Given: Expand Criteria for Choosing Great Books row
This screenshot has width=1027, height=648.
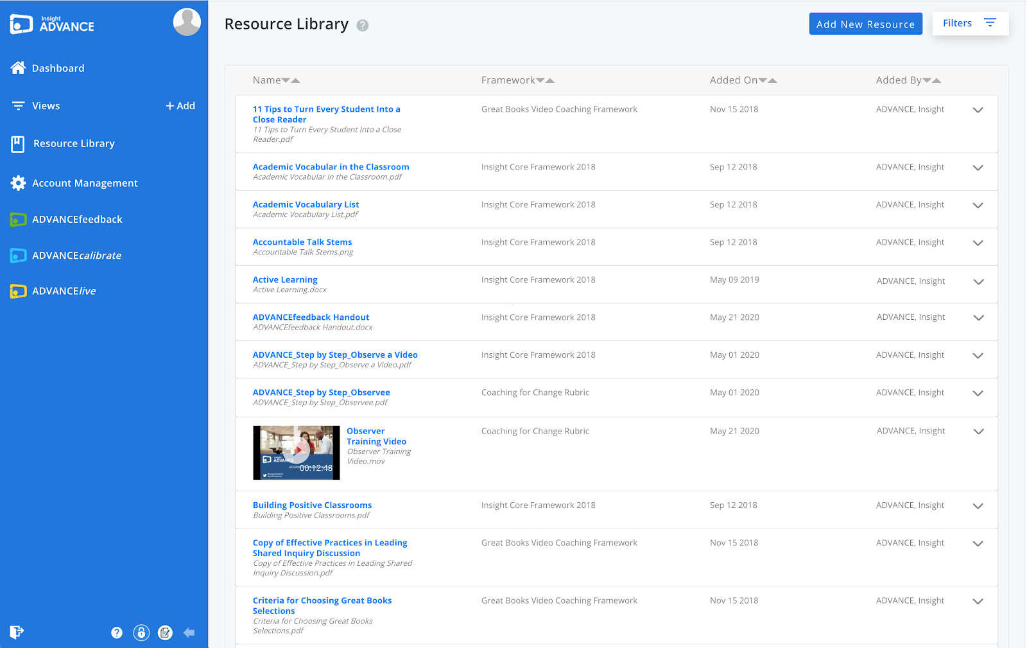Looking at the screenshot, I should pos(978,601).
